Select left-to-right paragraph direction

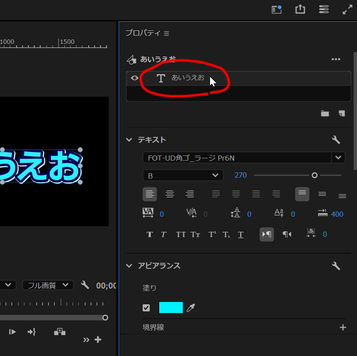(267, 234)
